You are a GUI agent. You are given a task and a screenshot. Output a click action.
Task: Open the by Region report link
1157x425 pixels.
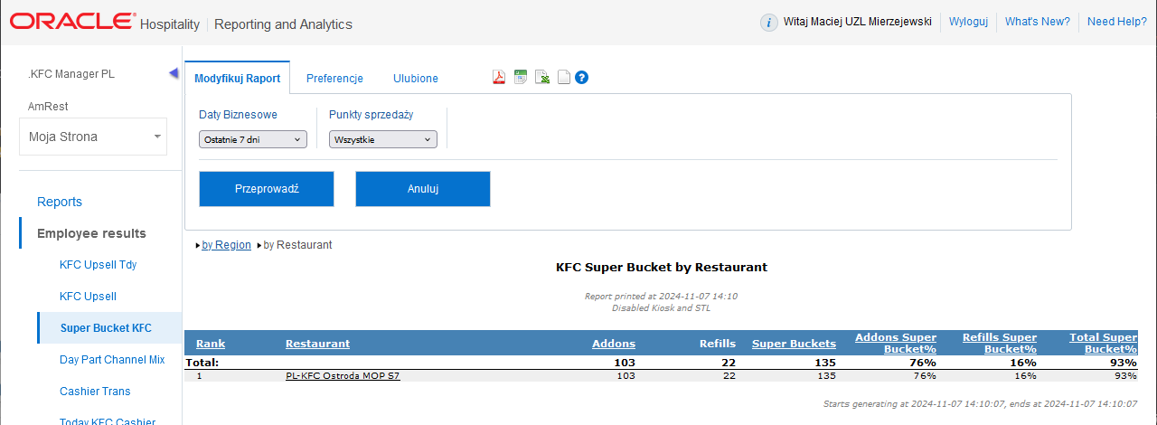click(226, 245)
